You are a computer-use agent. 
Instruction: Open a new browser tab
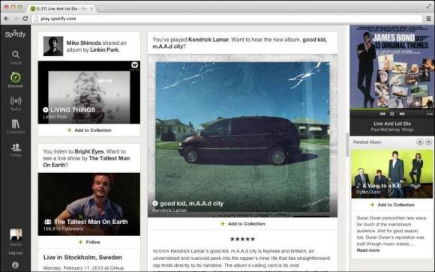102,8
